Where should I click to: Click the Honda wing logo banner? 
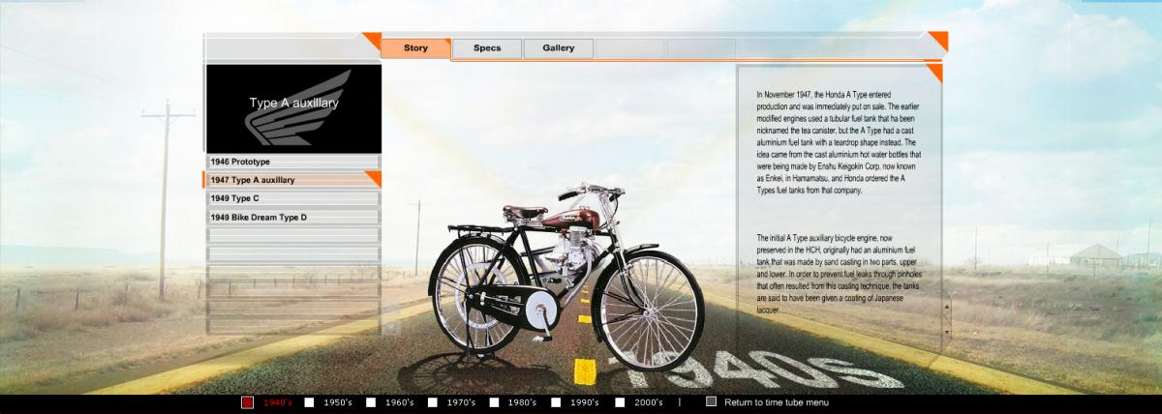click(x=293, y=108)
